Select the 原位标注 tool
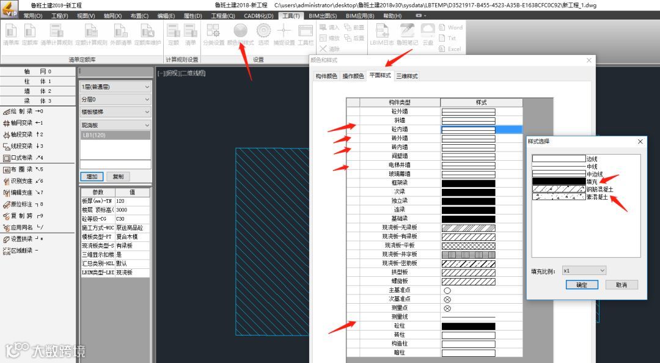Viewport: 660px width, 363px height. click(x=23, y=204)
